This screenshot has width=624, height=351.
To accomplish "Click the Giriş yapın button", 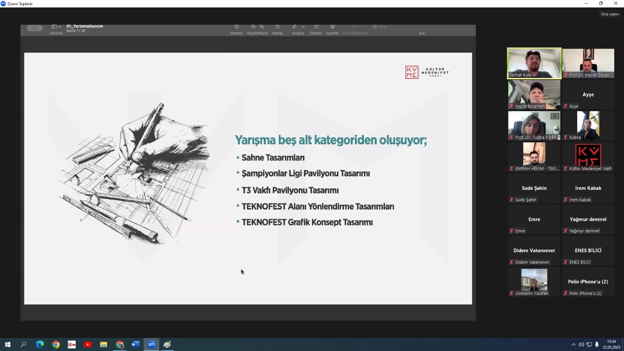I will coord(610,14).
